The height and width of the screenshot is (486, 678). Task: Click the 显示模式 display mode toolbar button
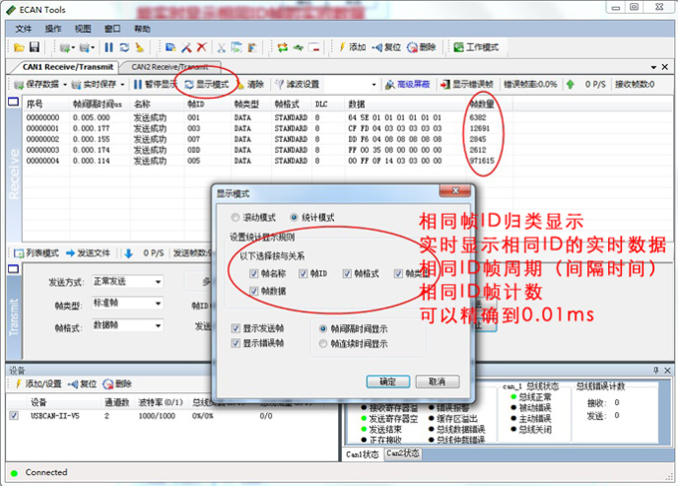click(207, 85)
